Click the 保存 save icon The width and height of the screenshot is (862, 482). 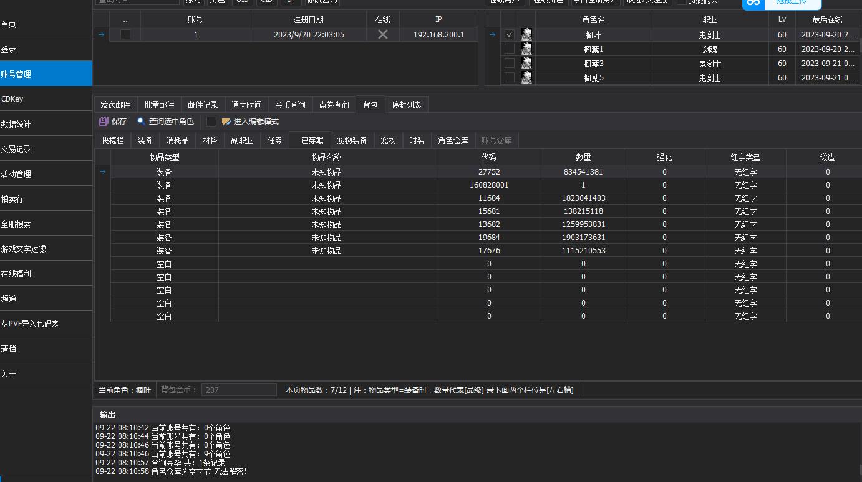[x=104, y=122]
